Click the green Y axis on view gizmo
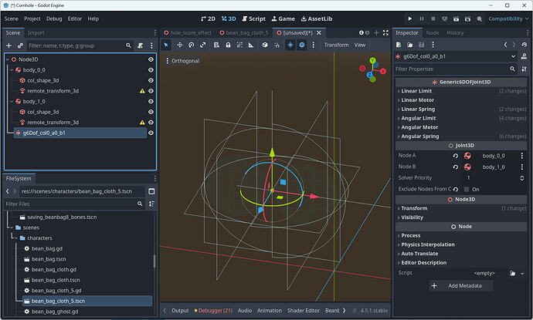 (372, 60)
